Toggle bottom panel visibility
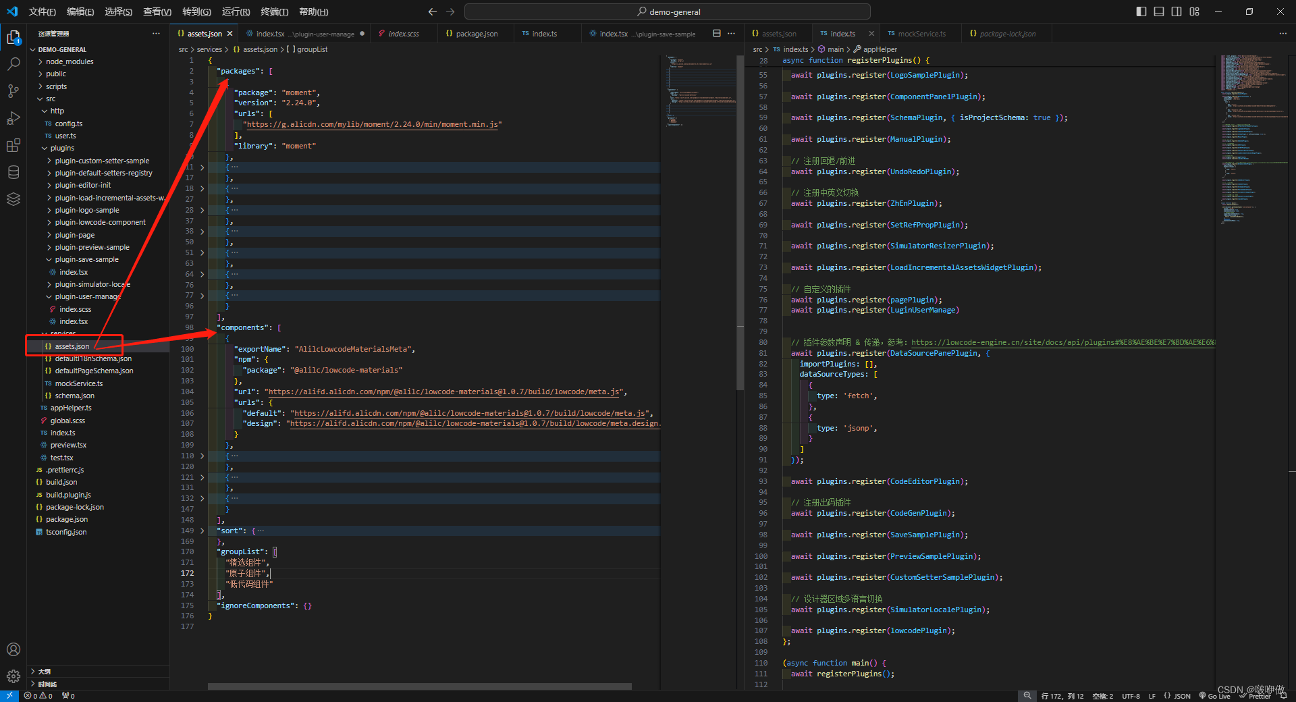 pyautogui.click(x=1159, y=11)
